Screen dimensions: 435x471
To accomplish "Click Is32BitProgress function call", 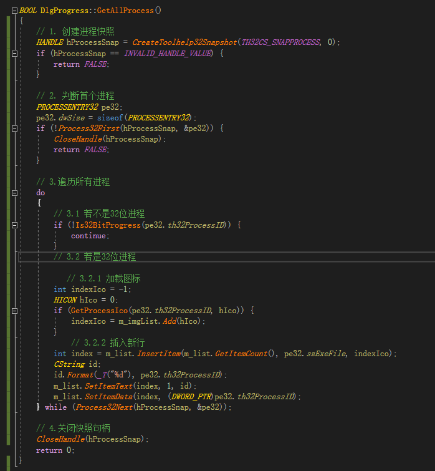I will tap(108, 225).
